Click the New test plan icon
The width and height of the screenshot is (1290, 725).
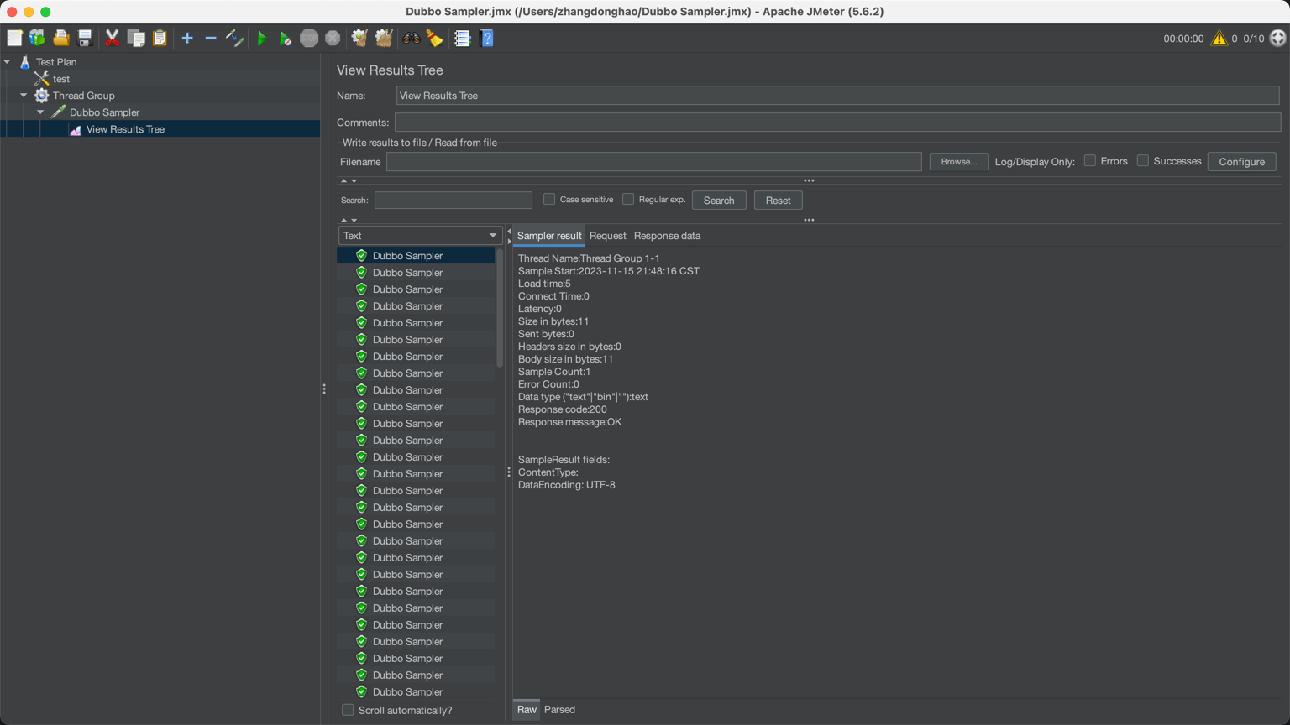pos(14,38)
